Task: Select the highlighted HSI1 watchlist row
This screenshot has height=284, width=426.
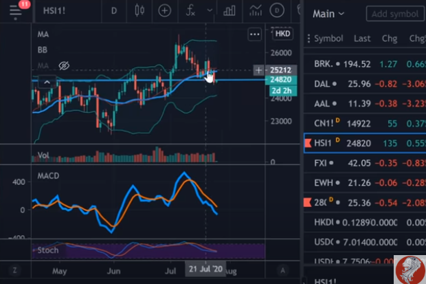Action: [365, 143]
